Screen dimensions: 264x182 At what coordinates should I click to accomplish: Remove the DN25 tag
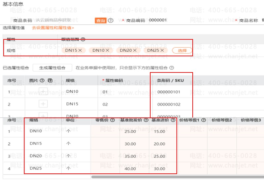tap(162, 50)
